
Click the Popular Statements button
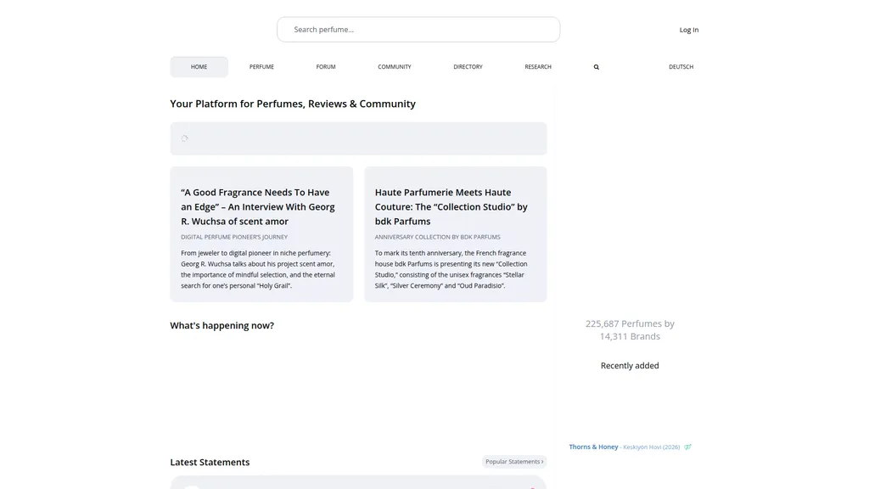514,461
